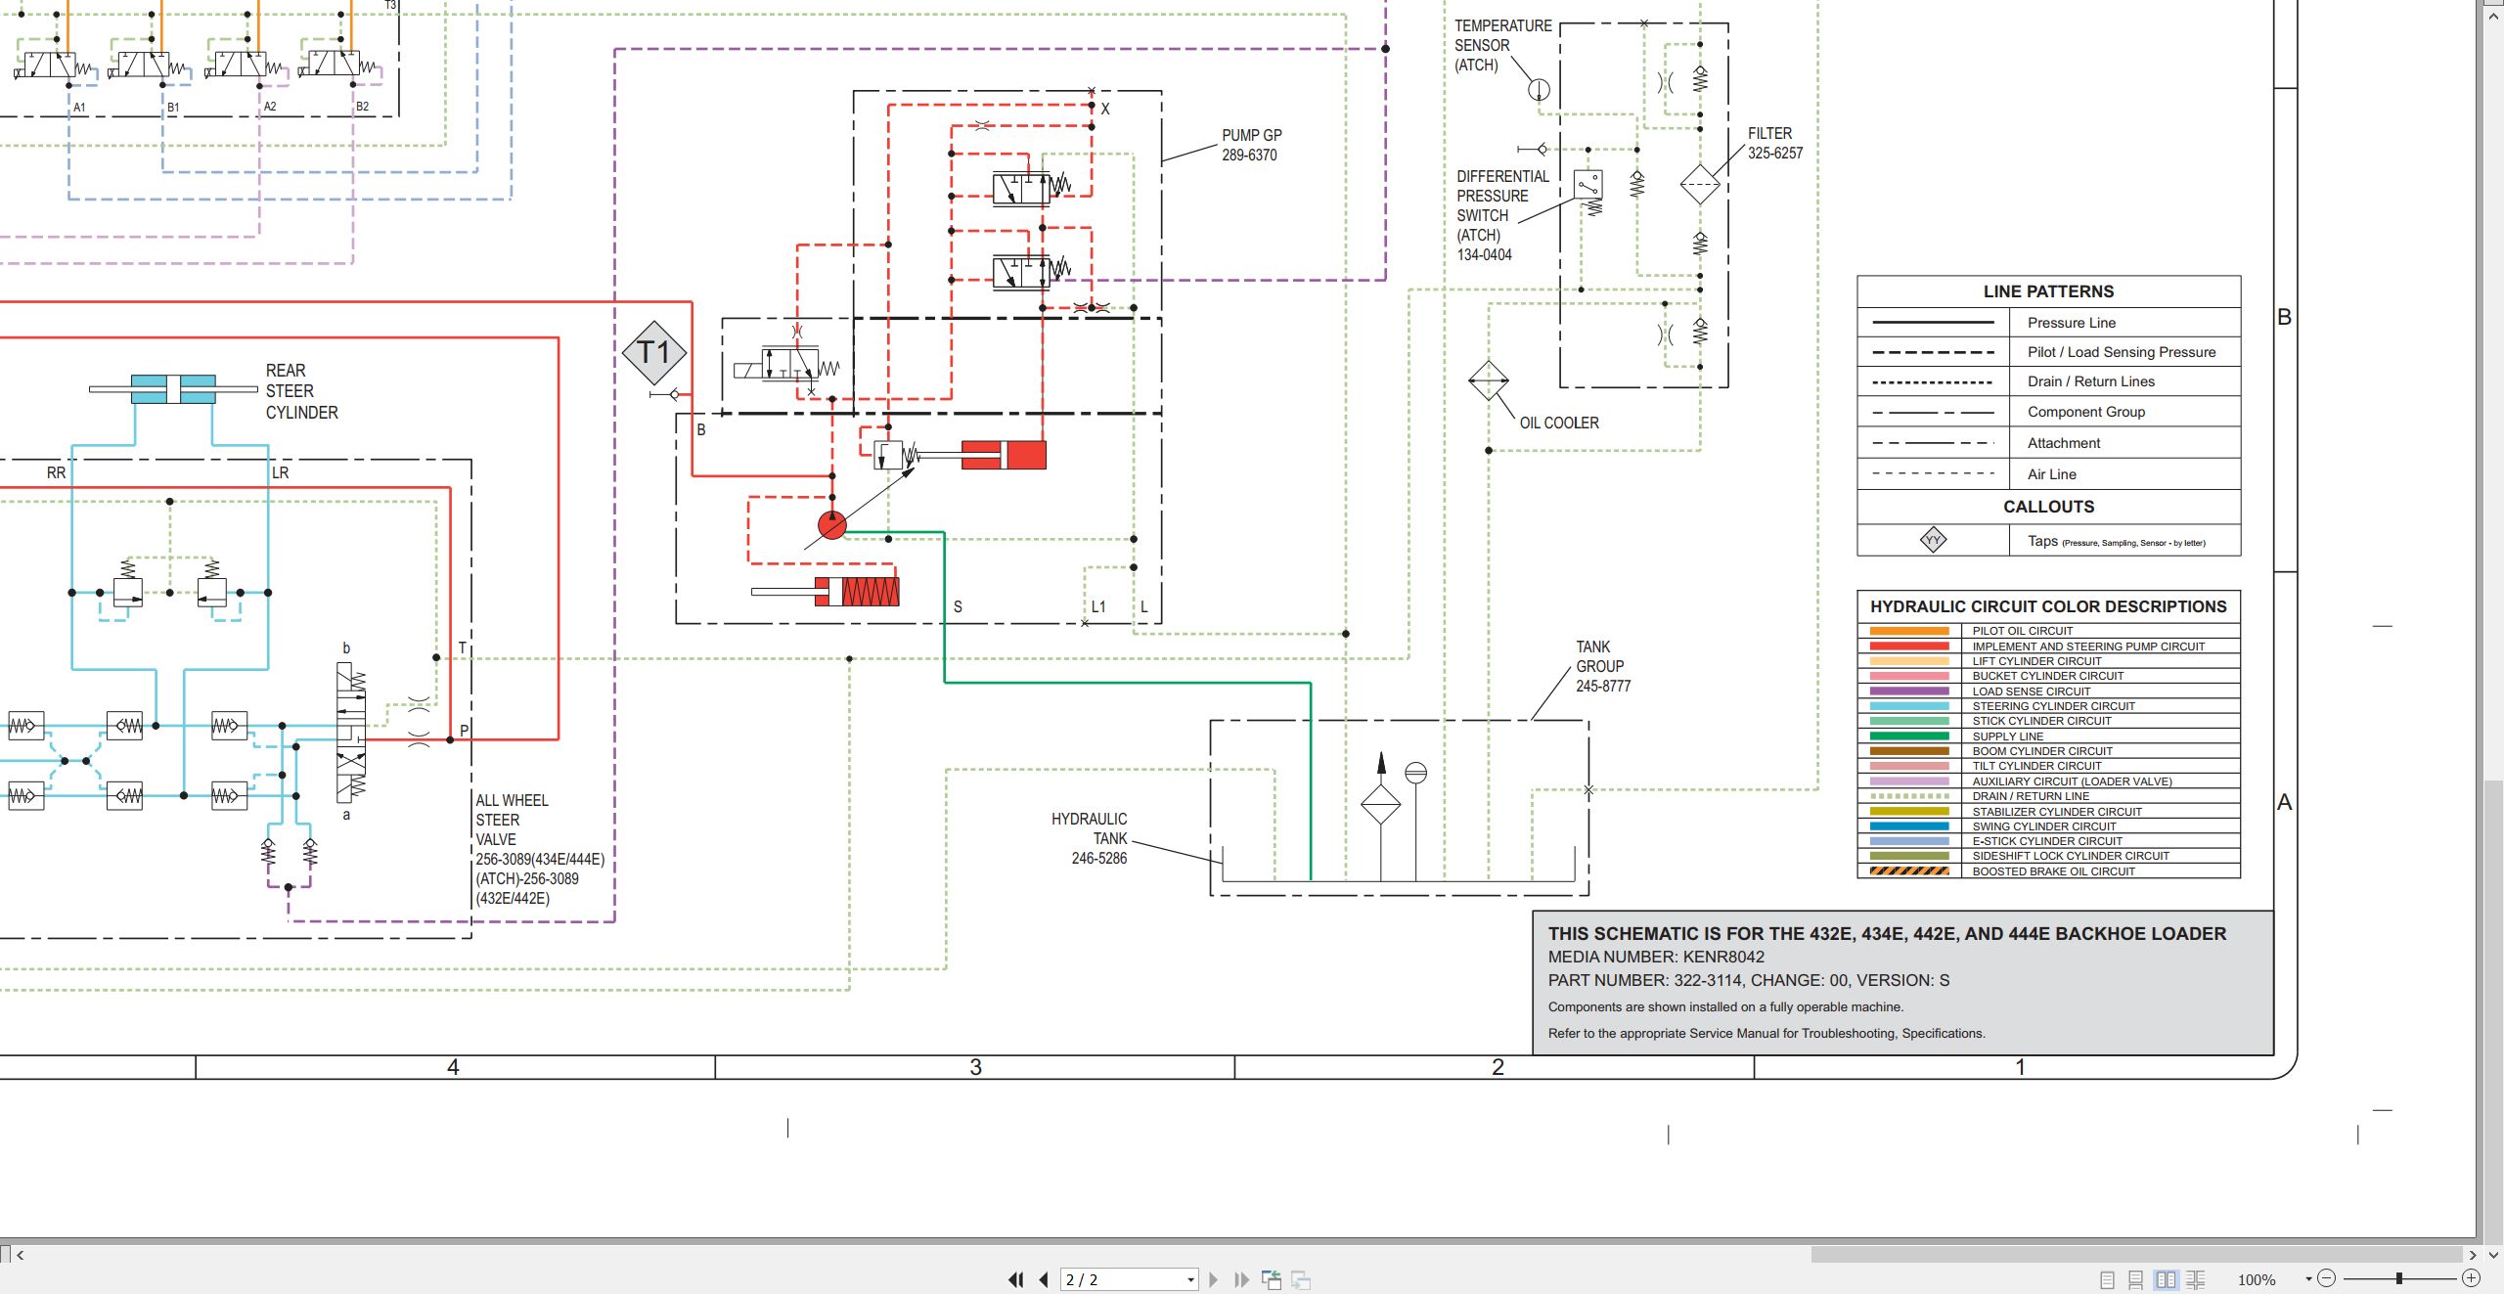Click the Load Sense Circuit purple swatch
This screenshot has height=1294, width=2504.
coord(1909,691)
